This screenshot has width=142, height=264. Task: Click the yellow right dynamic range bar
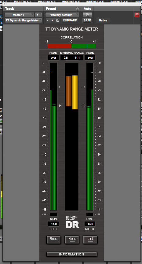tap(75, 93)
